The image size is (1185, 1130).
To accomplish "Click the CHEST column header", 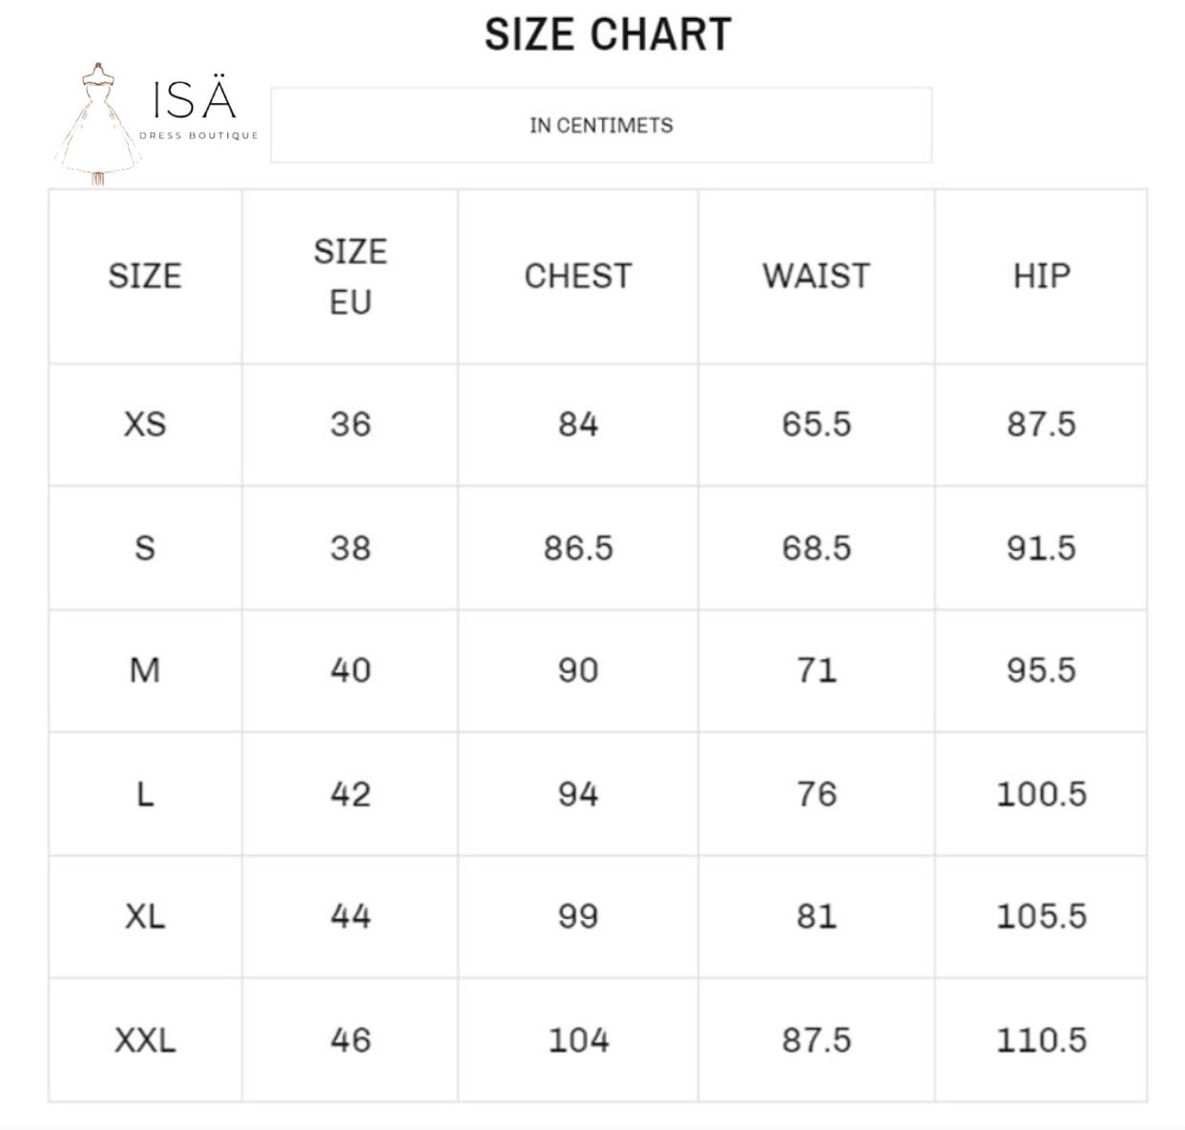I will pyautogui.click(x=578, y=276).
